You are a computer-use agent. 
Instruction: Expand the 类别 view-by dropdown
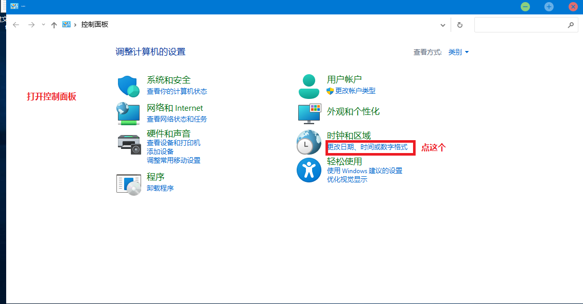(458, 52)
